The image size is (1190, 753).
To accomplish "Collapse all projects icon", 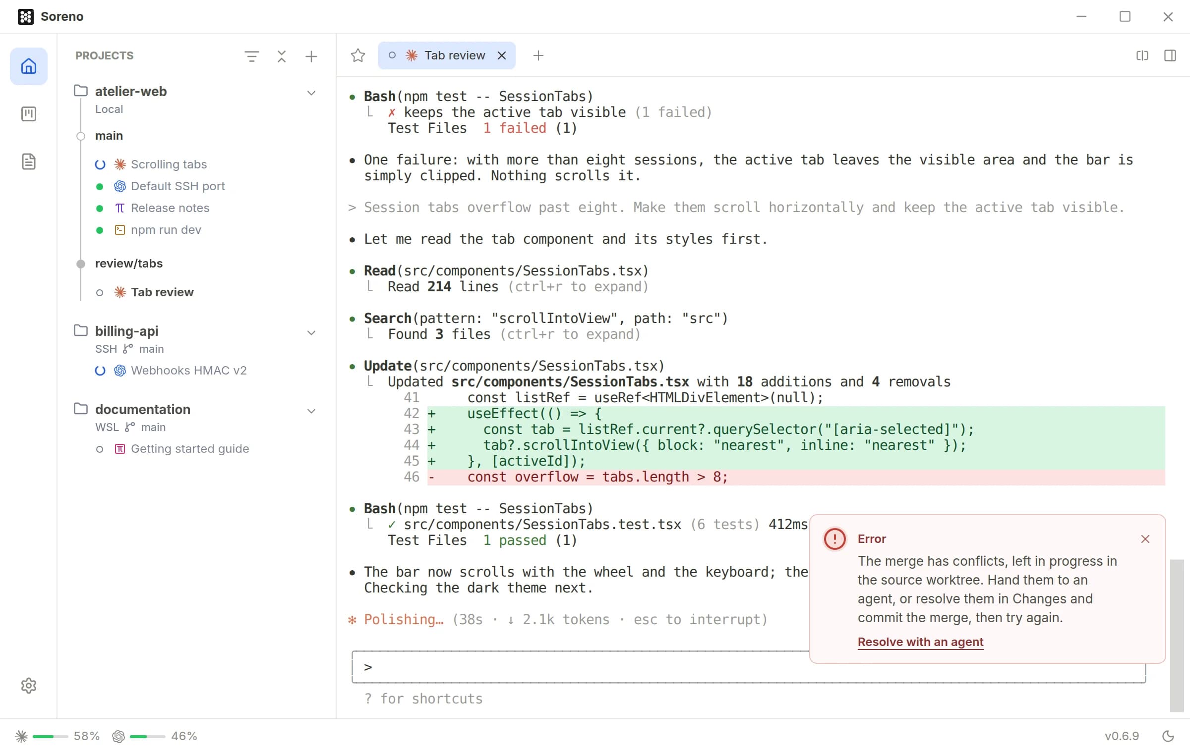I will pyautogui.click(x=282, y=56).
